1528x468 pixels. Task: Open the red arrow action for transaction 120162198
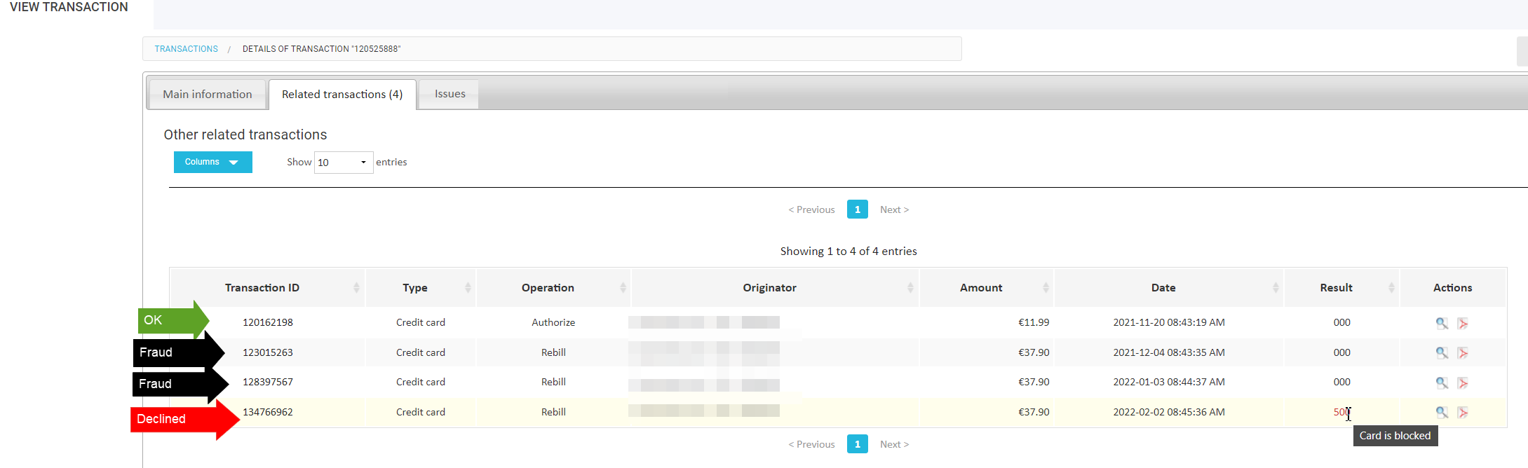point(1463,323)
